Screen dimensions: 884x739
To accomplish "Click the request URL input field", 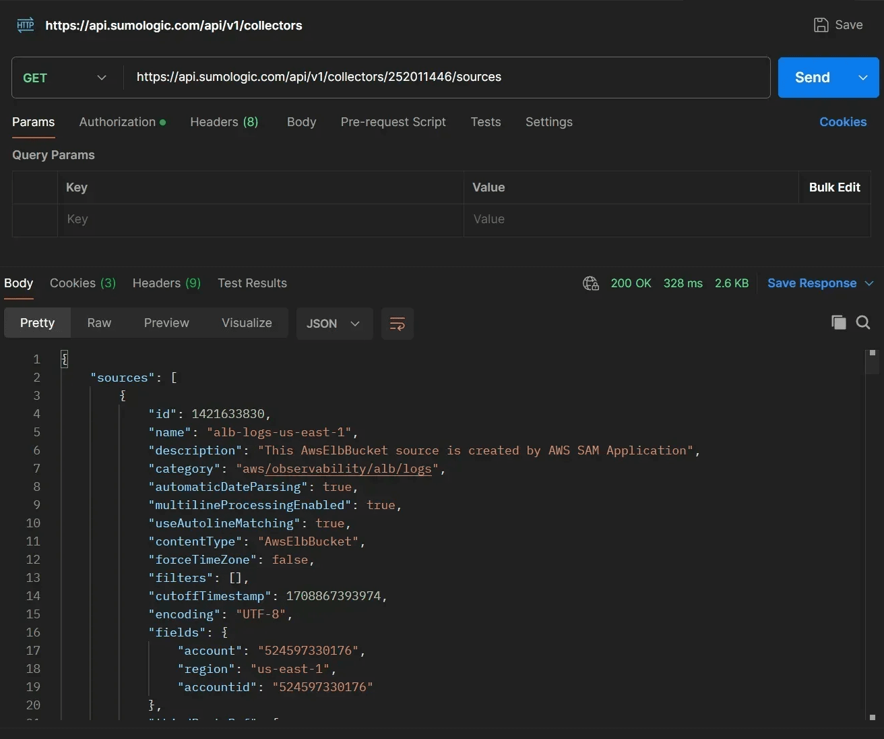I will [x=445, y=77].
